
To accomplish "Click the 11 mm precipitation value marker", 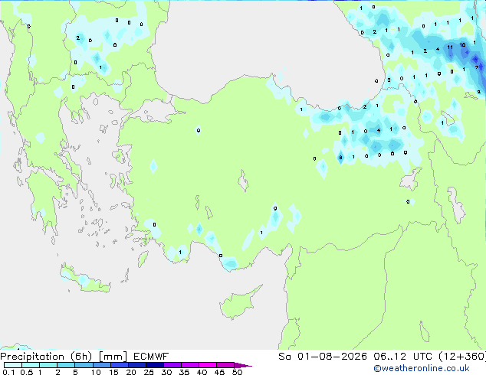I will [x=450, y=47].
